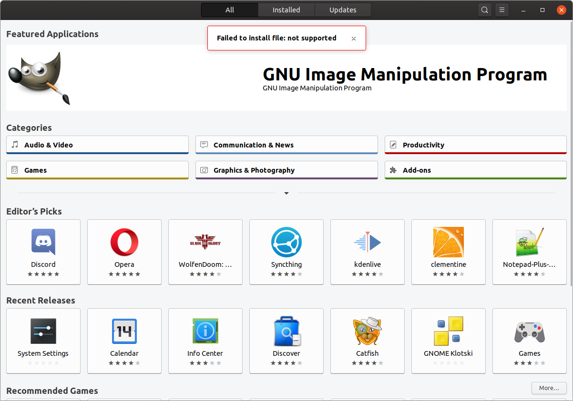Screen dimensions: 573x401
Task: Dismiss the failed install notification
Action: (x=354, y=39)
